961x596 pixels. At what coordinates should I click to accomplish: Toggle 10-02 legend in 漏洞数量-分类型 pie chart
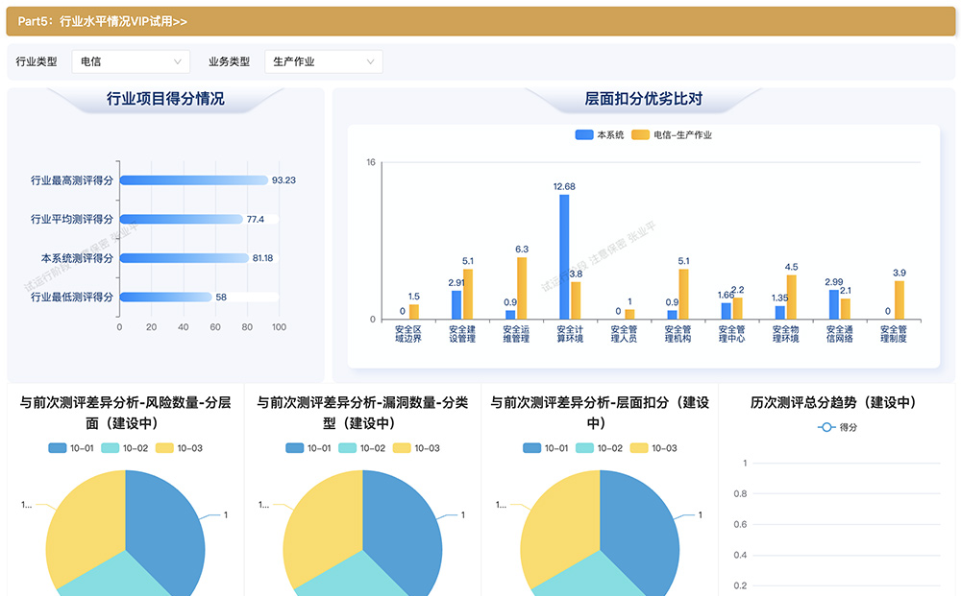point(361,448)
